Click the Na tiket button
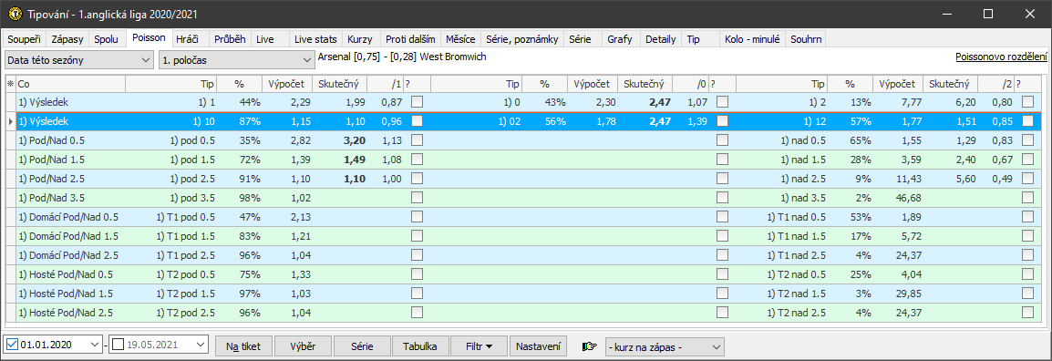The width and height of the screenshot is (1052, 361). 243,346
